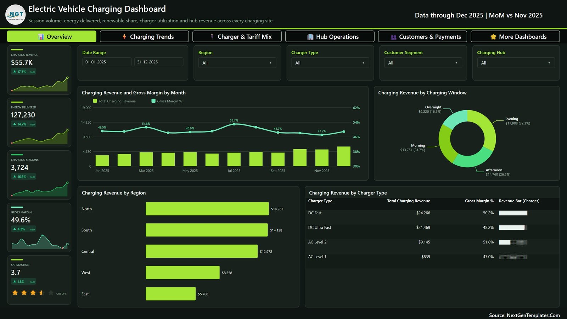
Task: Click the start date field 01-01-2025
Action: point(107,62)
